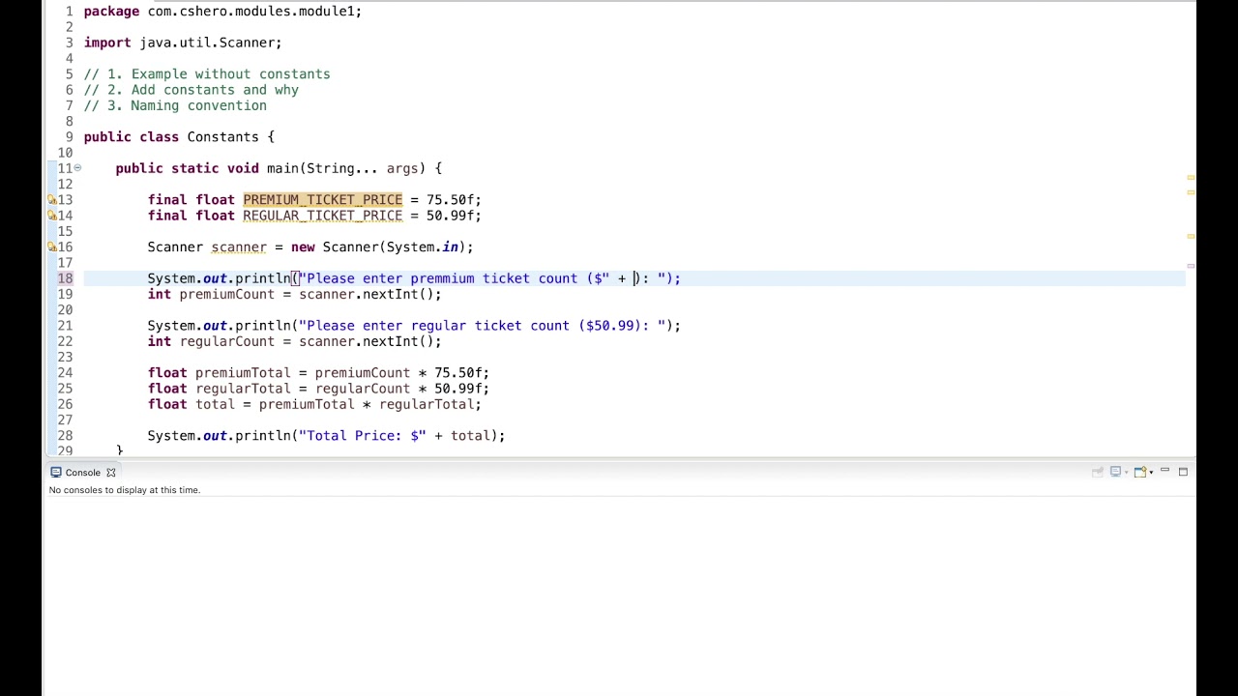
Task: Minimize the Console panel
Action: pos(1164,470)
